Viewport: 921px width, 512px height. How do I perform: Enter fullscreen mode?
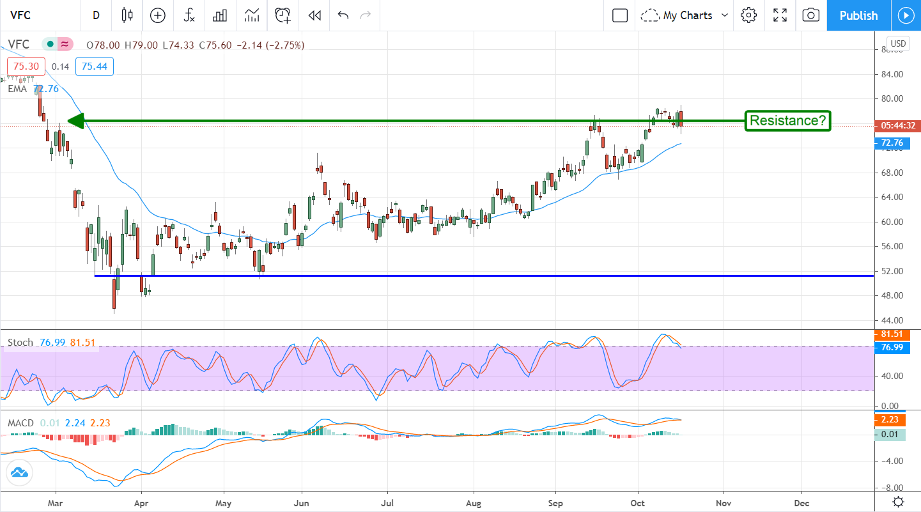[x=780, y=15]
